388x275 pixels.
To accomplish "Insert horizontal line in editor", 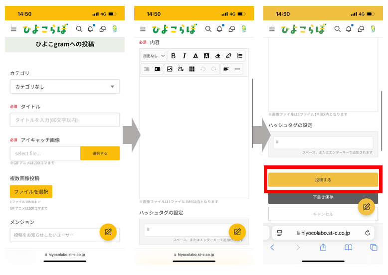I will [237, 69].
